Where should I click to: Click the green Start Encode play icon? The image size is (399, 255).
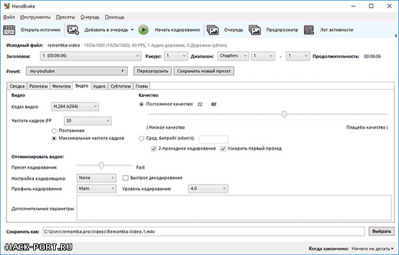click(x=143, y=30)
